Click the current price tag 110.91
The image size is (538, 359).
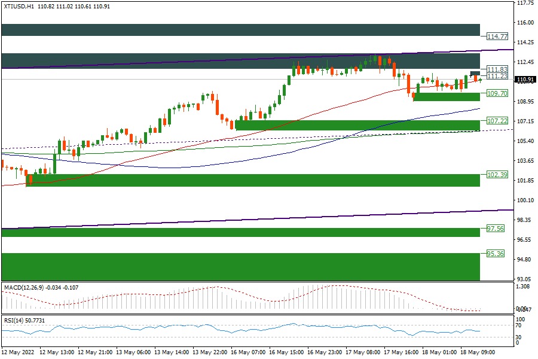coord(524,80)
